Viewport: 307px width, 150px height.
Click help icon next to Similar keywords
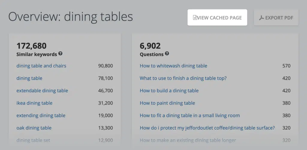point(60,54)
